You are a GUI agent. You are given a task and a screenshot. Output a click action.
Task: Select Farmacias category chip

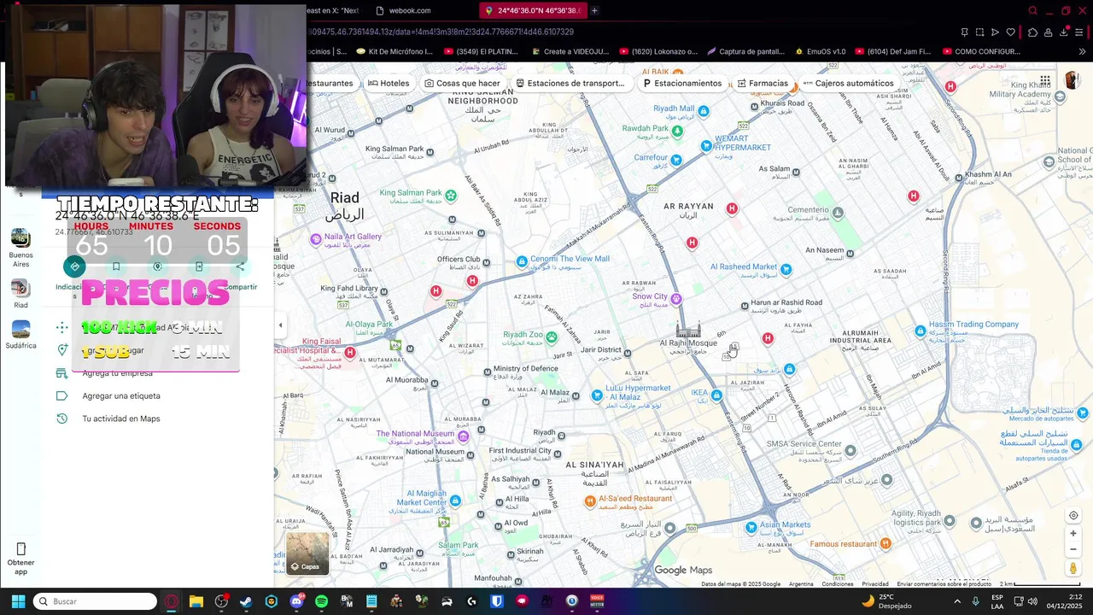pyautogui.click(x=763, y=83)
